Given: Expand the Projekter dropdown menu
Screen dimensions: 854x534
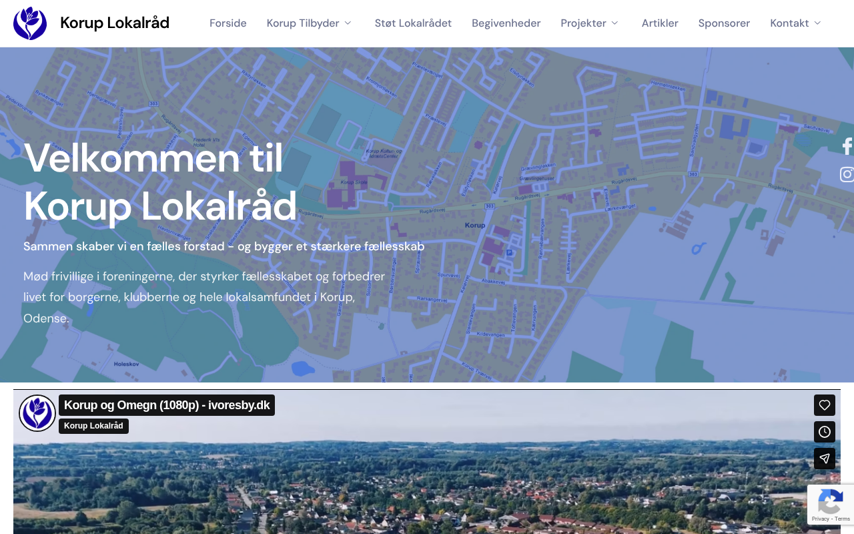Looking at the screenshot, I should (590, 23).
